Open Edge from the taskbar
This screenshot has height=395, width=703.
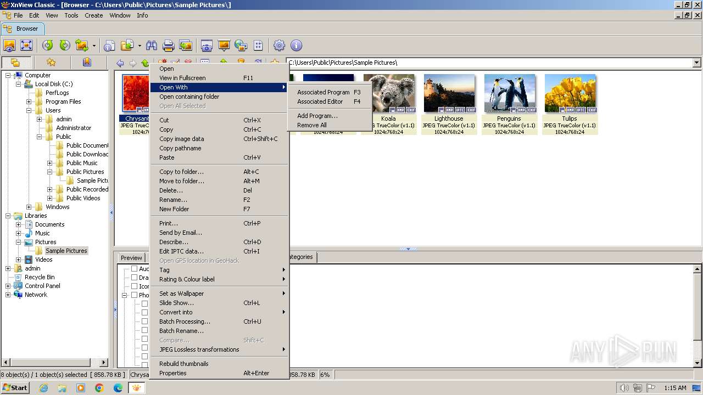point(118,388)
